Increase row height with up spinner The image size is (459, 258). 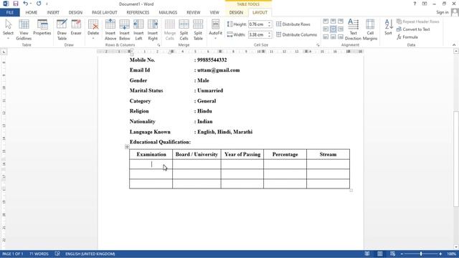[270, 22]
